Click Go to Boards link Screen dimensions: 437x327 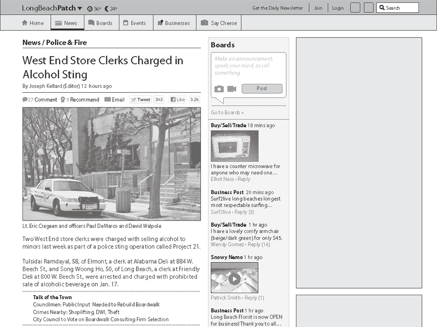(227, 112)
